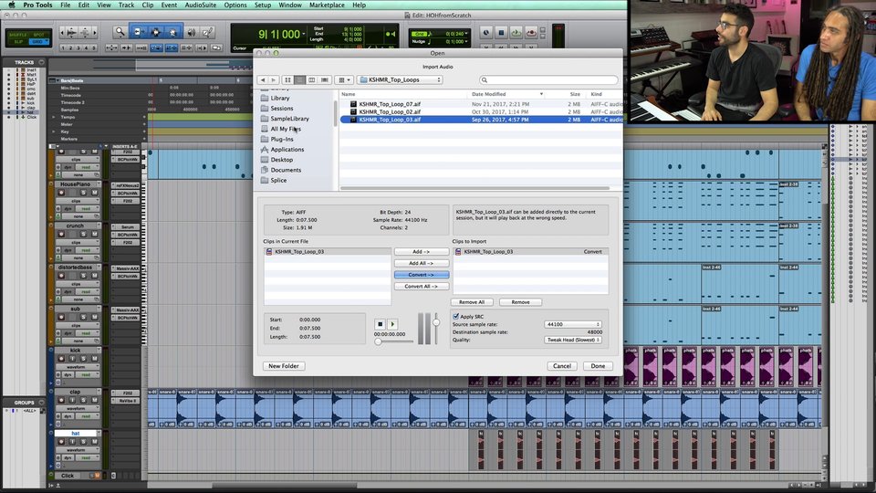Select the Grabber hand tool
Viewport: 876px width, 493px height.
click(x=172, y=33)
